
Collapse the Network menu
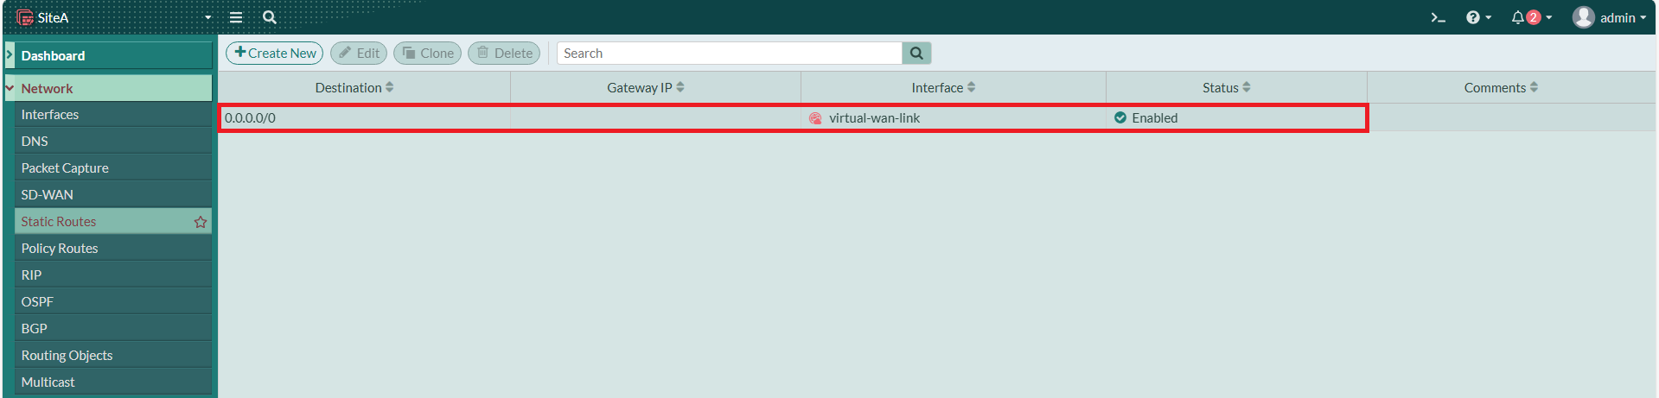(x=108, y=88)
